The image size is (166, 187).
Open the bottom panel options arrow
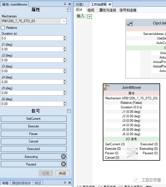[65, 183]
